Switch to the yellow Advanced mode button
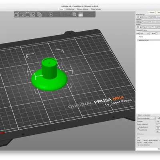 pos(158,12)
